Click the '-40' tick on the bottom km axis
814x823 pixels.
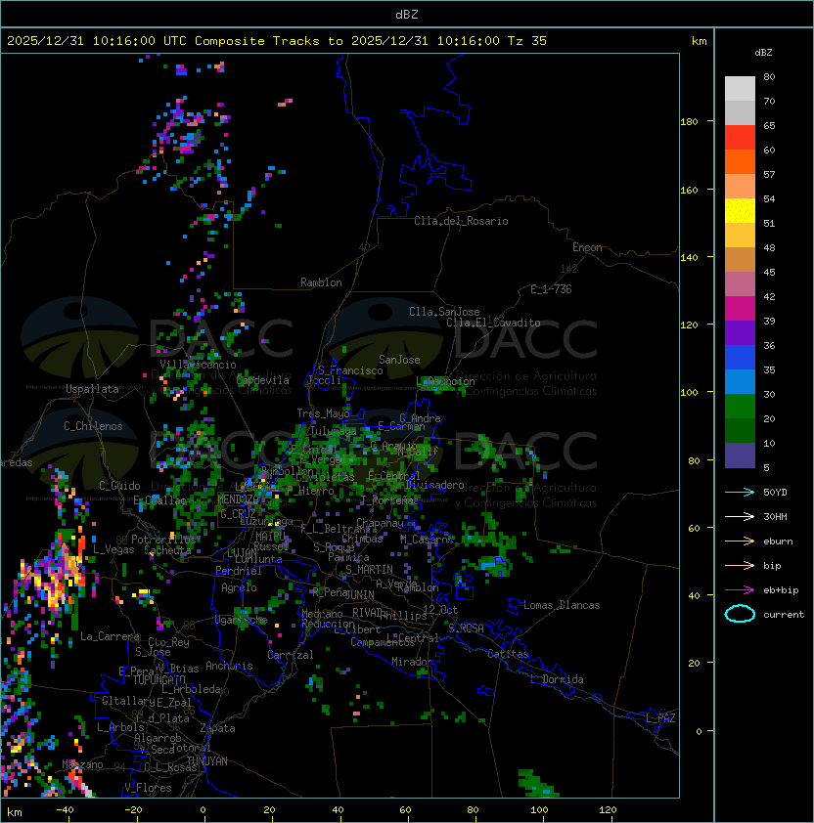click(x=65, y=810)
